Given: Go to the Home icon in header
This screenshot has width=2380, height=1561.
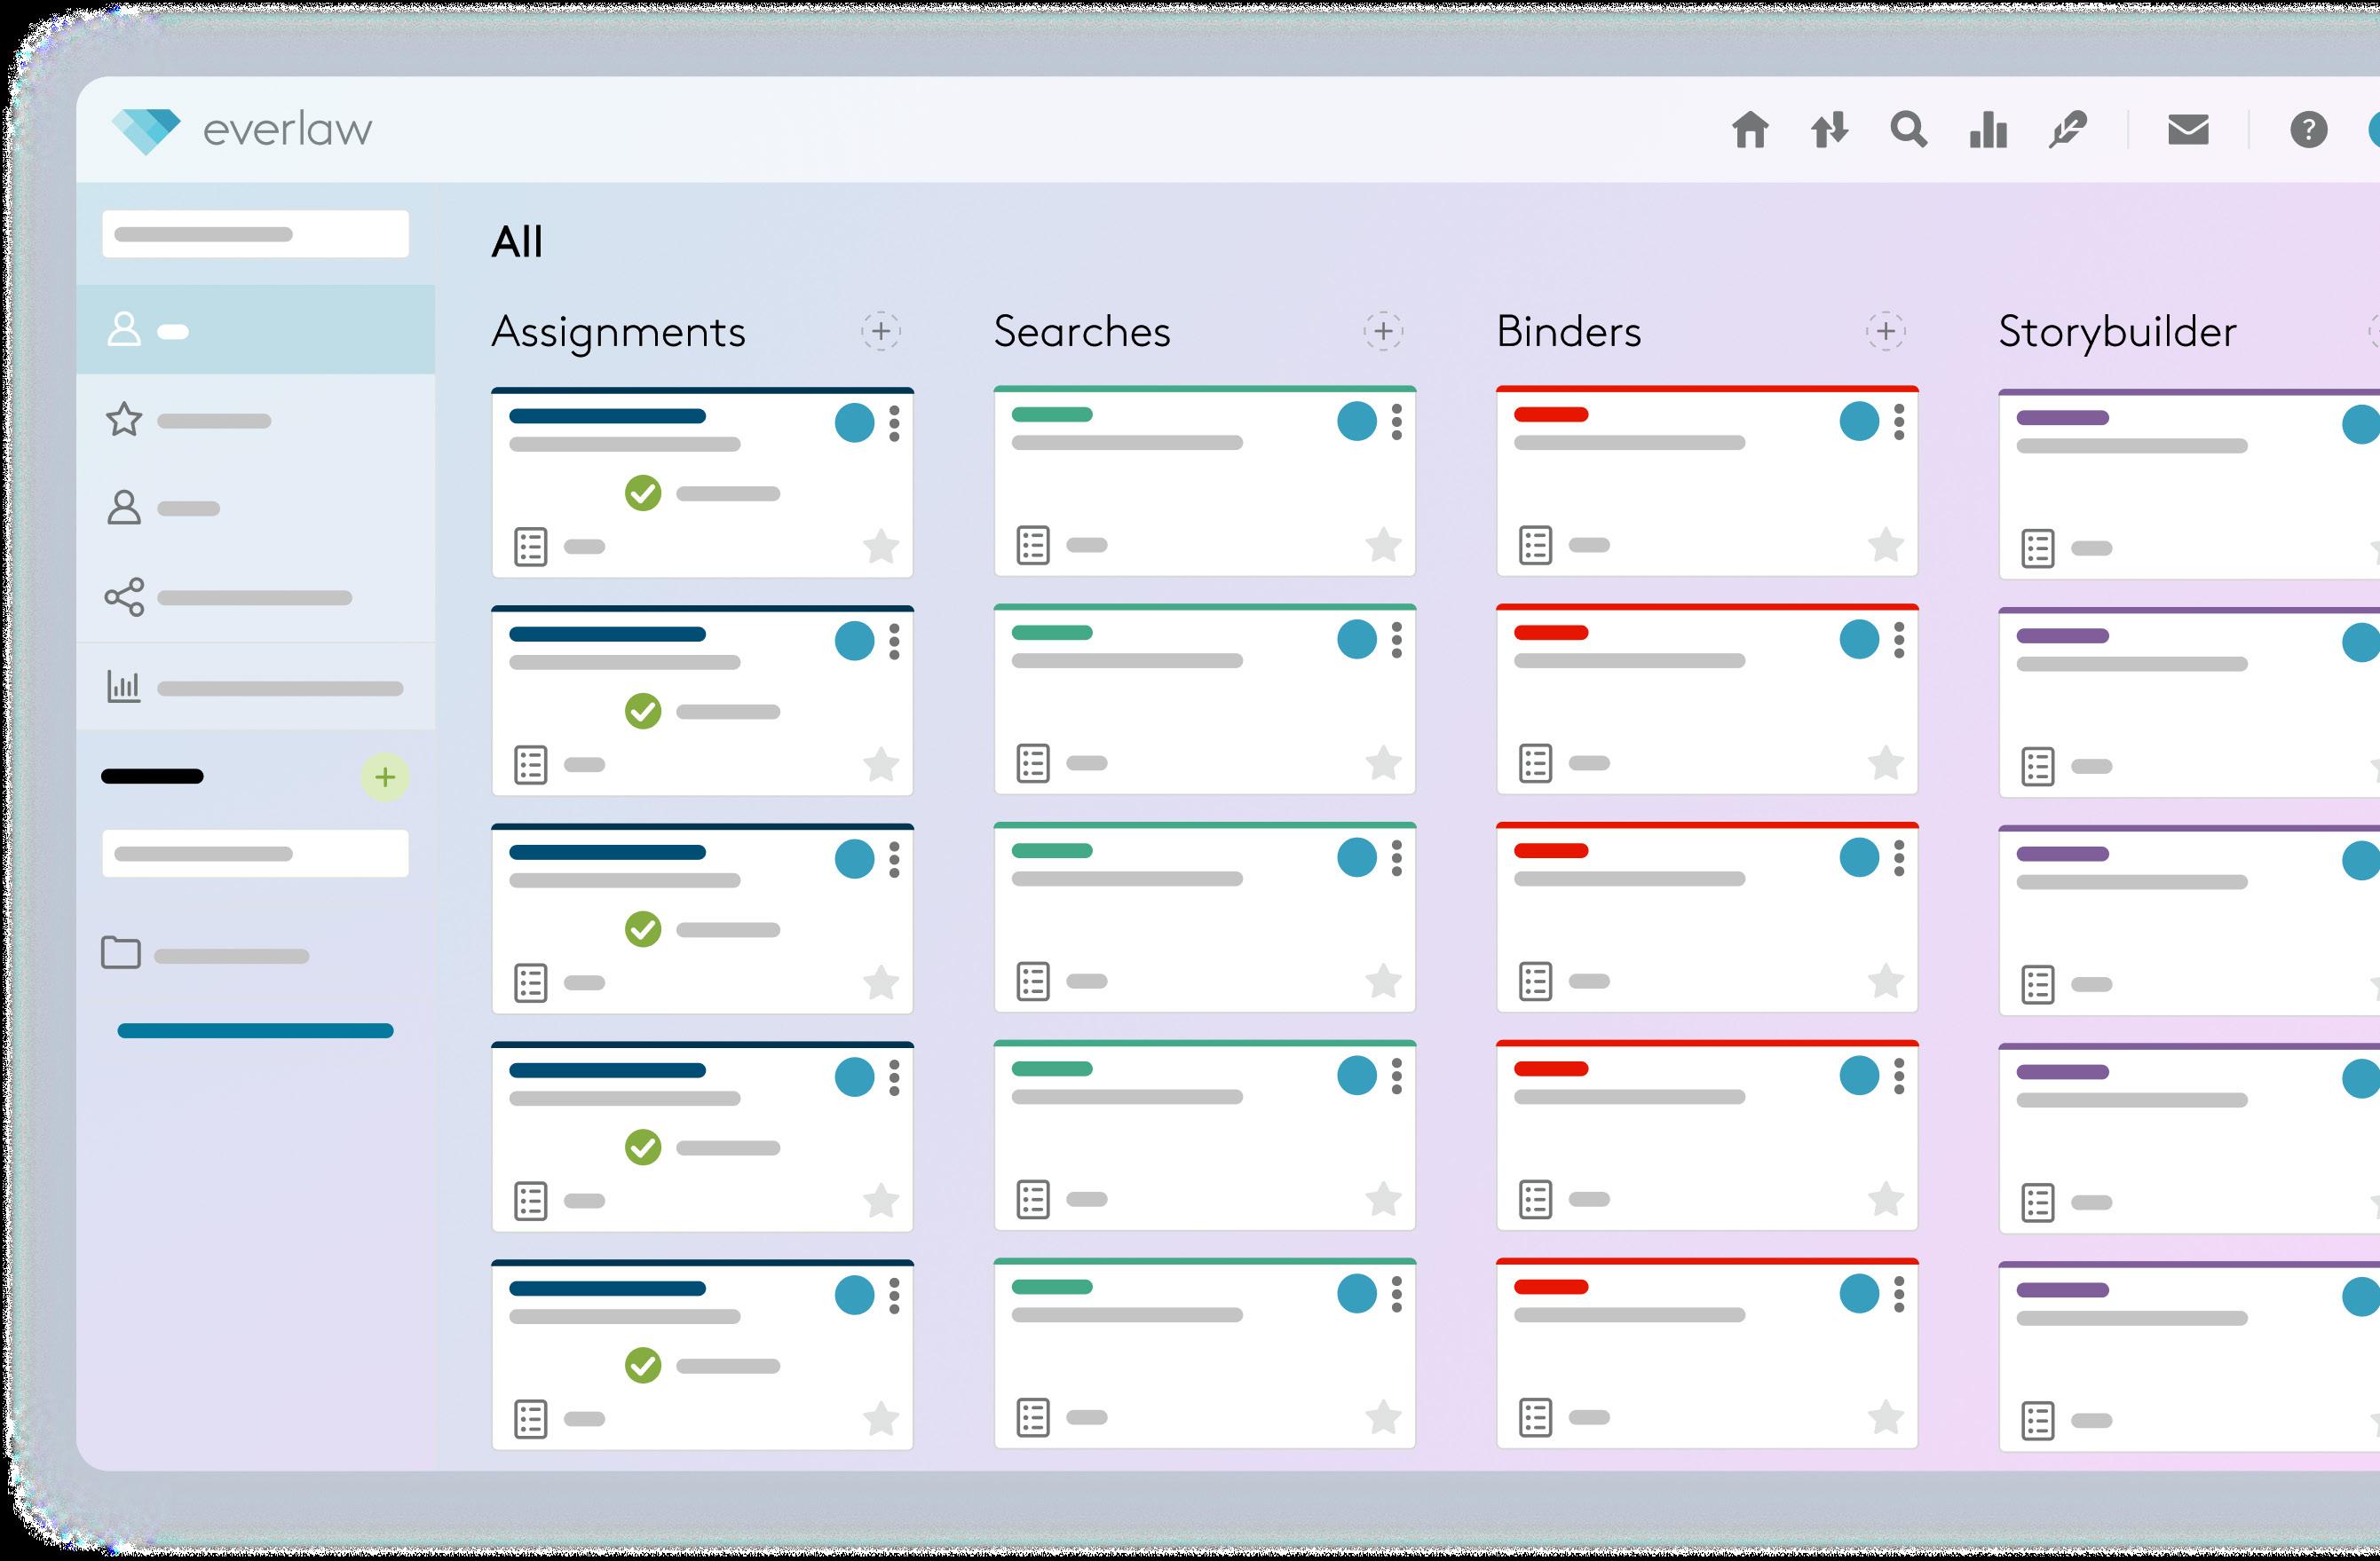Looking at the screenshot, I should [x=1749, y=130].
